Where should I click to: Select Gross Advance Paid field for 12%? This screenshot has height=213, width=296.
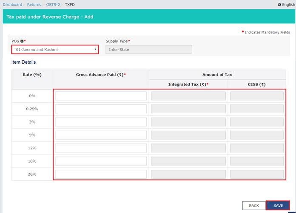tap(101, 148)
